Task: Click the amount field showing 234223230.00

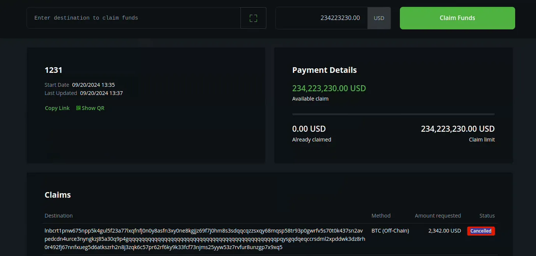Action: point(321,18)
